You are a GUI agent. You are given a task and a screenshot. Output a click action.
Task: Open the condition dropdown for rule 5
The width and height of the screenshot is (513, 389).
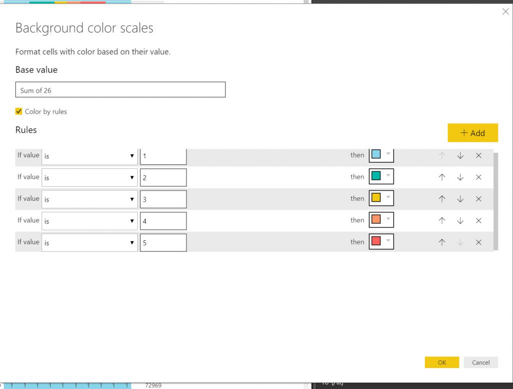(89, 243)
